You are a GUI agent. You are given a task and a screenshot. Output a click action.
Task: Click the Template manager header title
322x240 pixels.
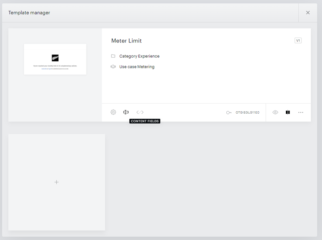pyautogui.click(x=29, y=13)
